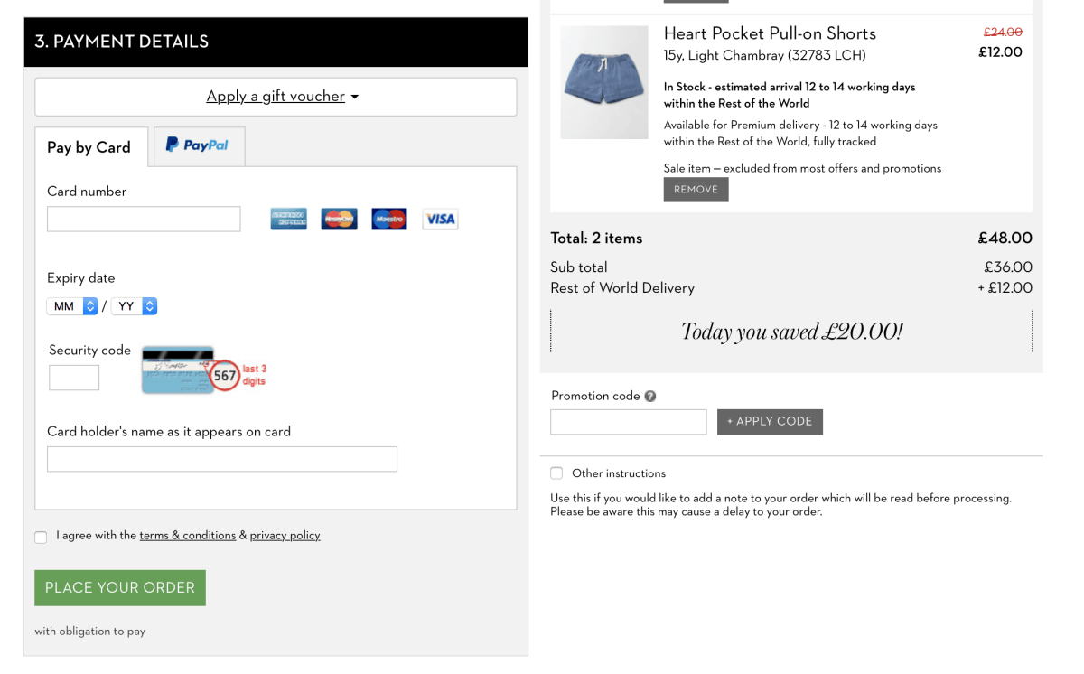
Task: Select the Pay by Card tab
Action: [x=89, y=147]
